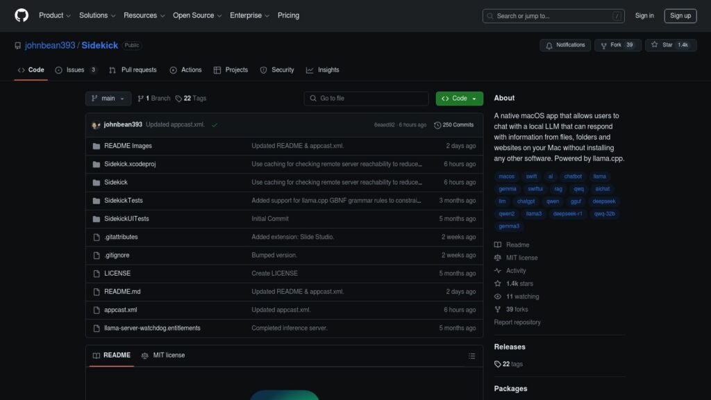Click the GitHub logo icon
Viewport: 711px width, 400px height.
[22, 15]
